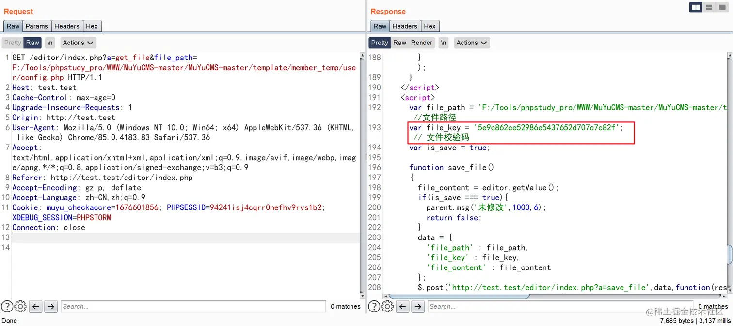Go to next match in Request
Viewport: 733px width, 326px height.
50,306
